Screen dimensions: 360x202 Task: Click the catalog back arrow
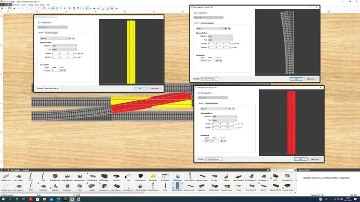1,170
